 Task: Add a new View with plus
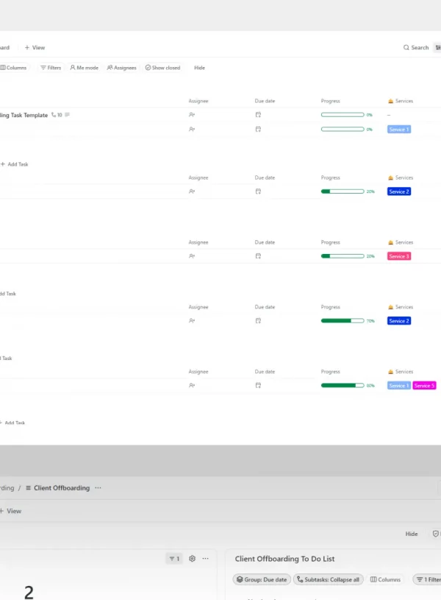click(35, 47)
